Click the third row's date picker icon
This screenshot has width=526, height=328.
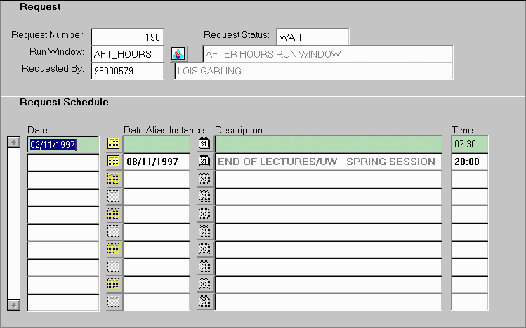(113, 179)
